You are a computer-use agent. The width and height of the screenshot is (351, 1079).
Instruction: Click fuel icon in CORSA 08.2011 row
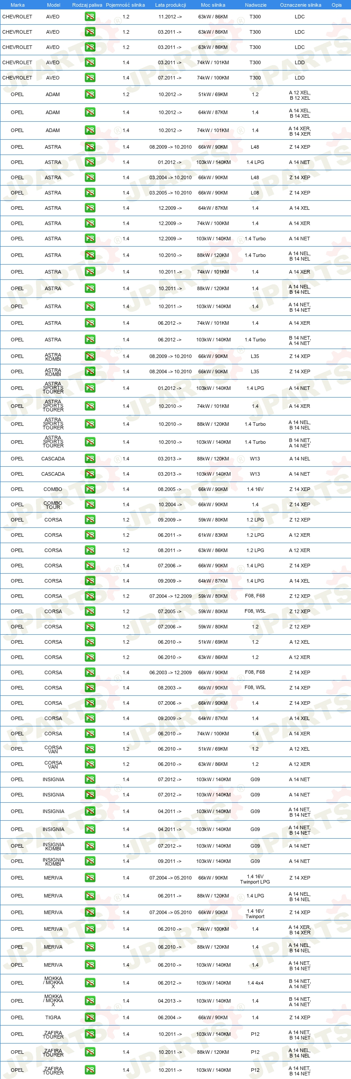(x=90, y=550)
